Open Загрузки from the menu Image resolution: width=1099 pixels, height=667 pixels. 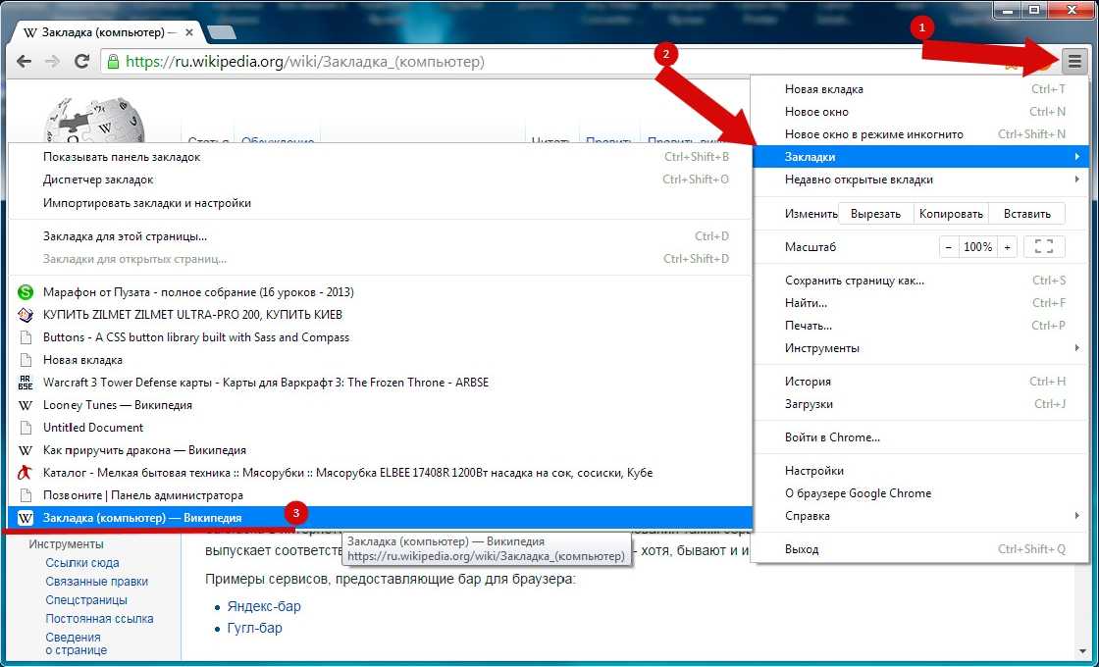point(921,403)
